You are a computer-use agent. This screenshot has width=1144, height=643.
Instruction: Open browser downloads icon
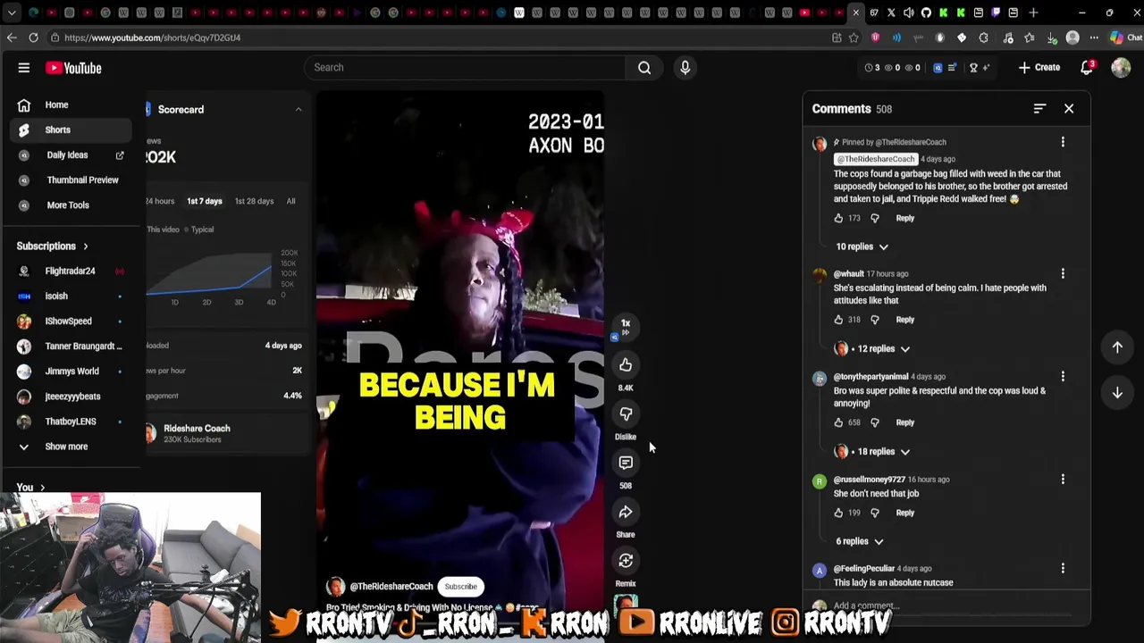point(1051,38)
